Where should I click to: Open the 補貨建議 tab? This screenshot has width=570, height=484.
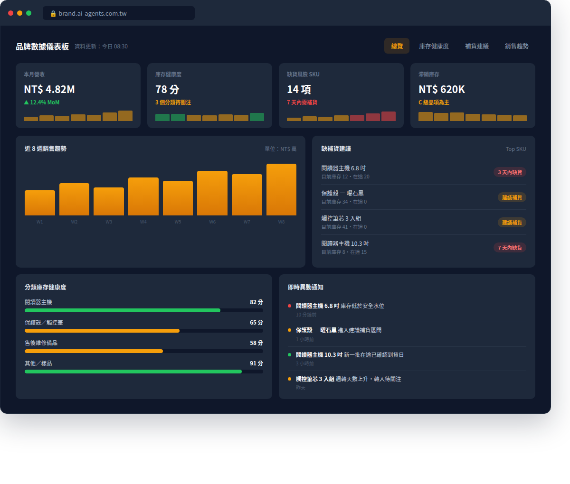coord(476,46)
